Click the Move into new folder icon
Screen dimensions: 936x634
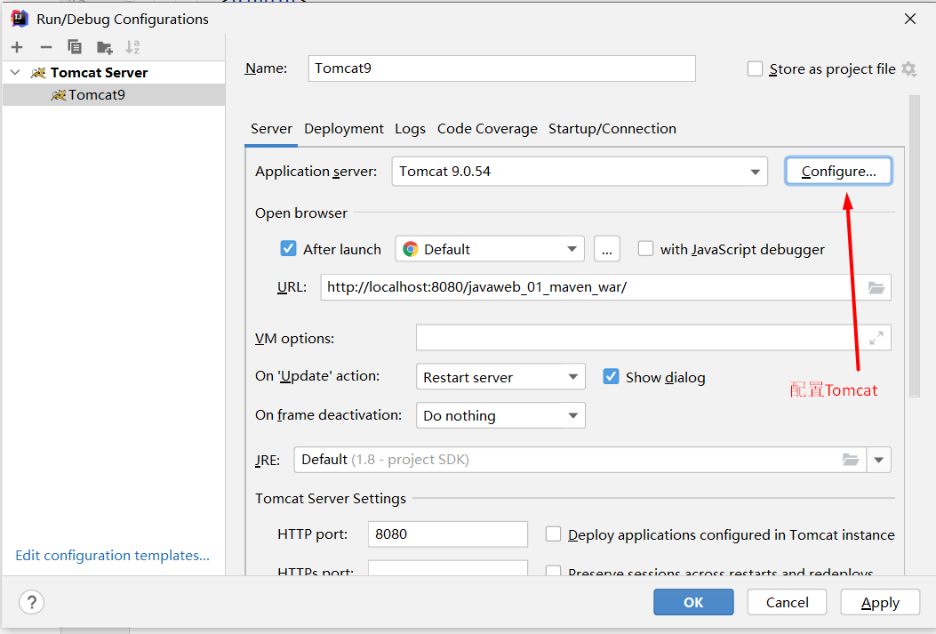click(x=105, y=47)
